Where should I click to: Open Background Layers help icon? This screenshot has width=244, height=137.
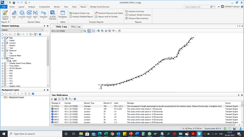(33, 94)
